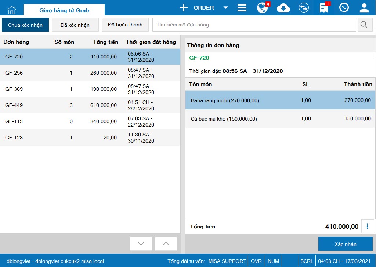The image size is (376, 267).
Task: Open the user profile icon
Action: [x=364, y=8]
